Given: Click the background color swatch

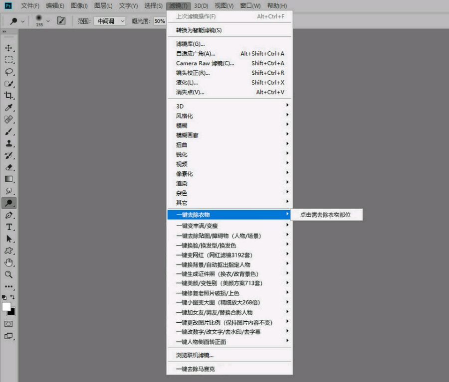Looking at the screenshot, I should point(12,312).
